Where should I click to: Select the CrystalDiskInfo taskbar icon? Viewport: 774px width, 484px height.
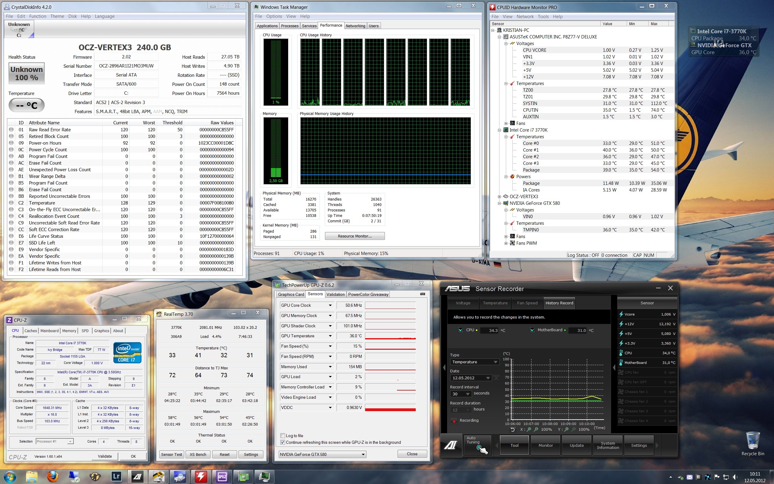(x=179, y=477)
